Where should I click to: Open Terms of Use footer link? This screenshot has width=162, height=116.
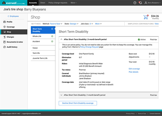142,114
